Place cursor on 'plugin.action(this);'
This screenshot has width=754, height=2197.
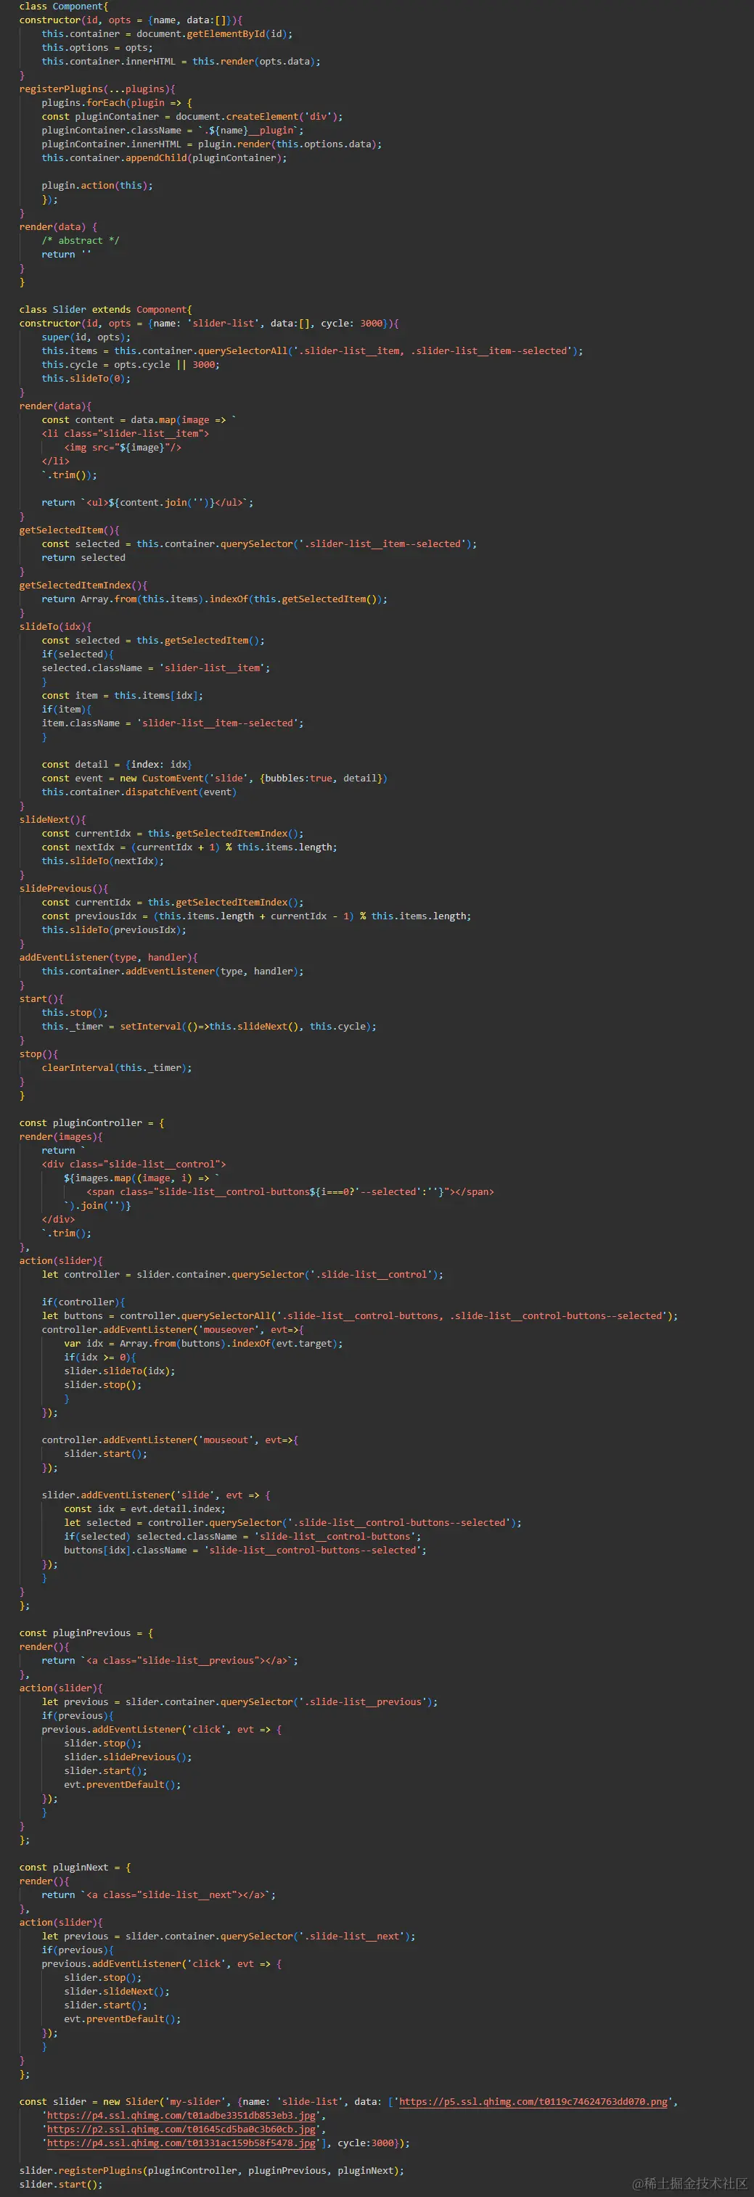pos(97,185)
